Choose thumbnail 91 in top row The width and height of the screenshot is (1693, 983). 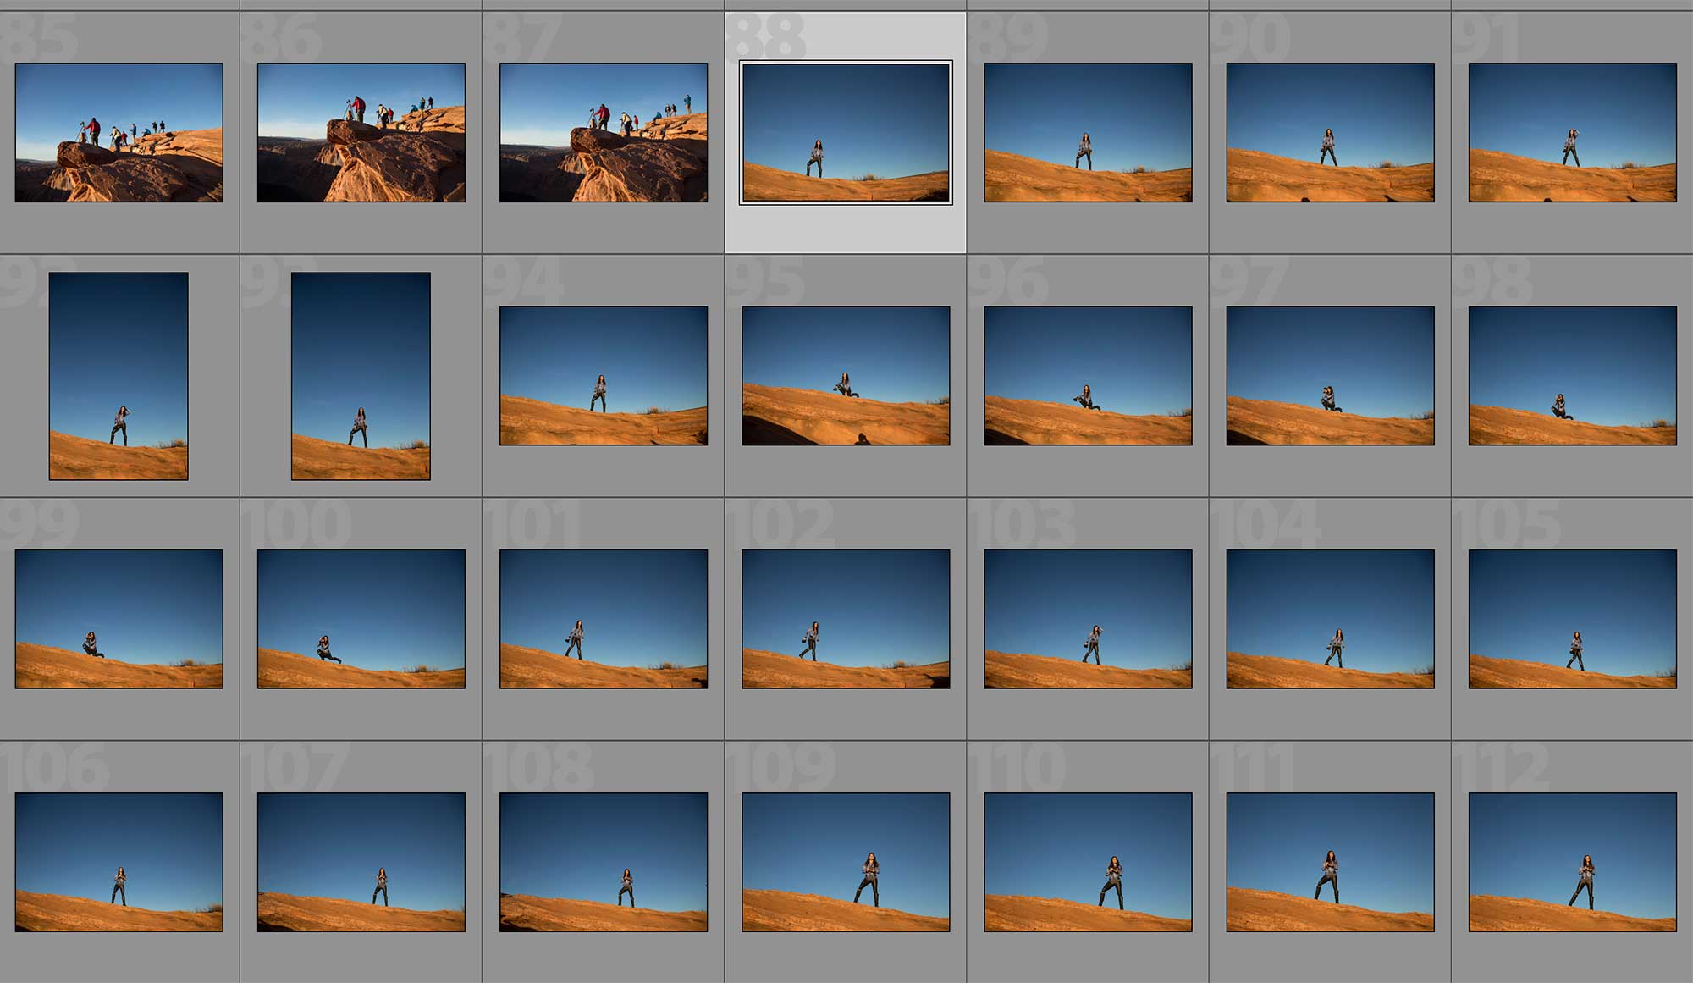click(1572, 132)
